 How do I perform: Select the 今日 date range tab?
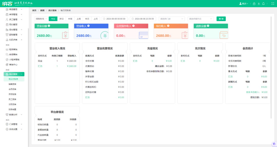pyautogui.click(x=53, y=19)
